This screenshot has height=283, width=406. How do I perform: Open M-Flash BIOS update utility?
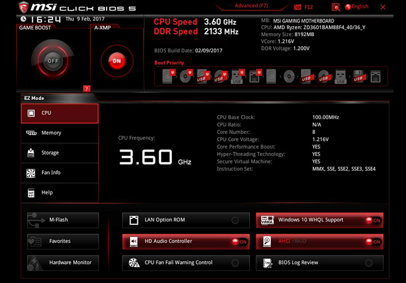click(63, 220)
